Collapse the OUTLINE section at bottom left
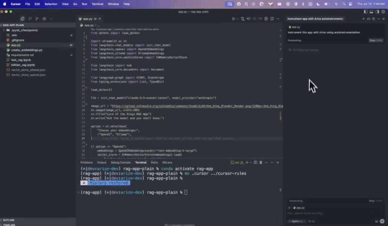This screenshot has height=226, width=388. [x=9, y=220]
